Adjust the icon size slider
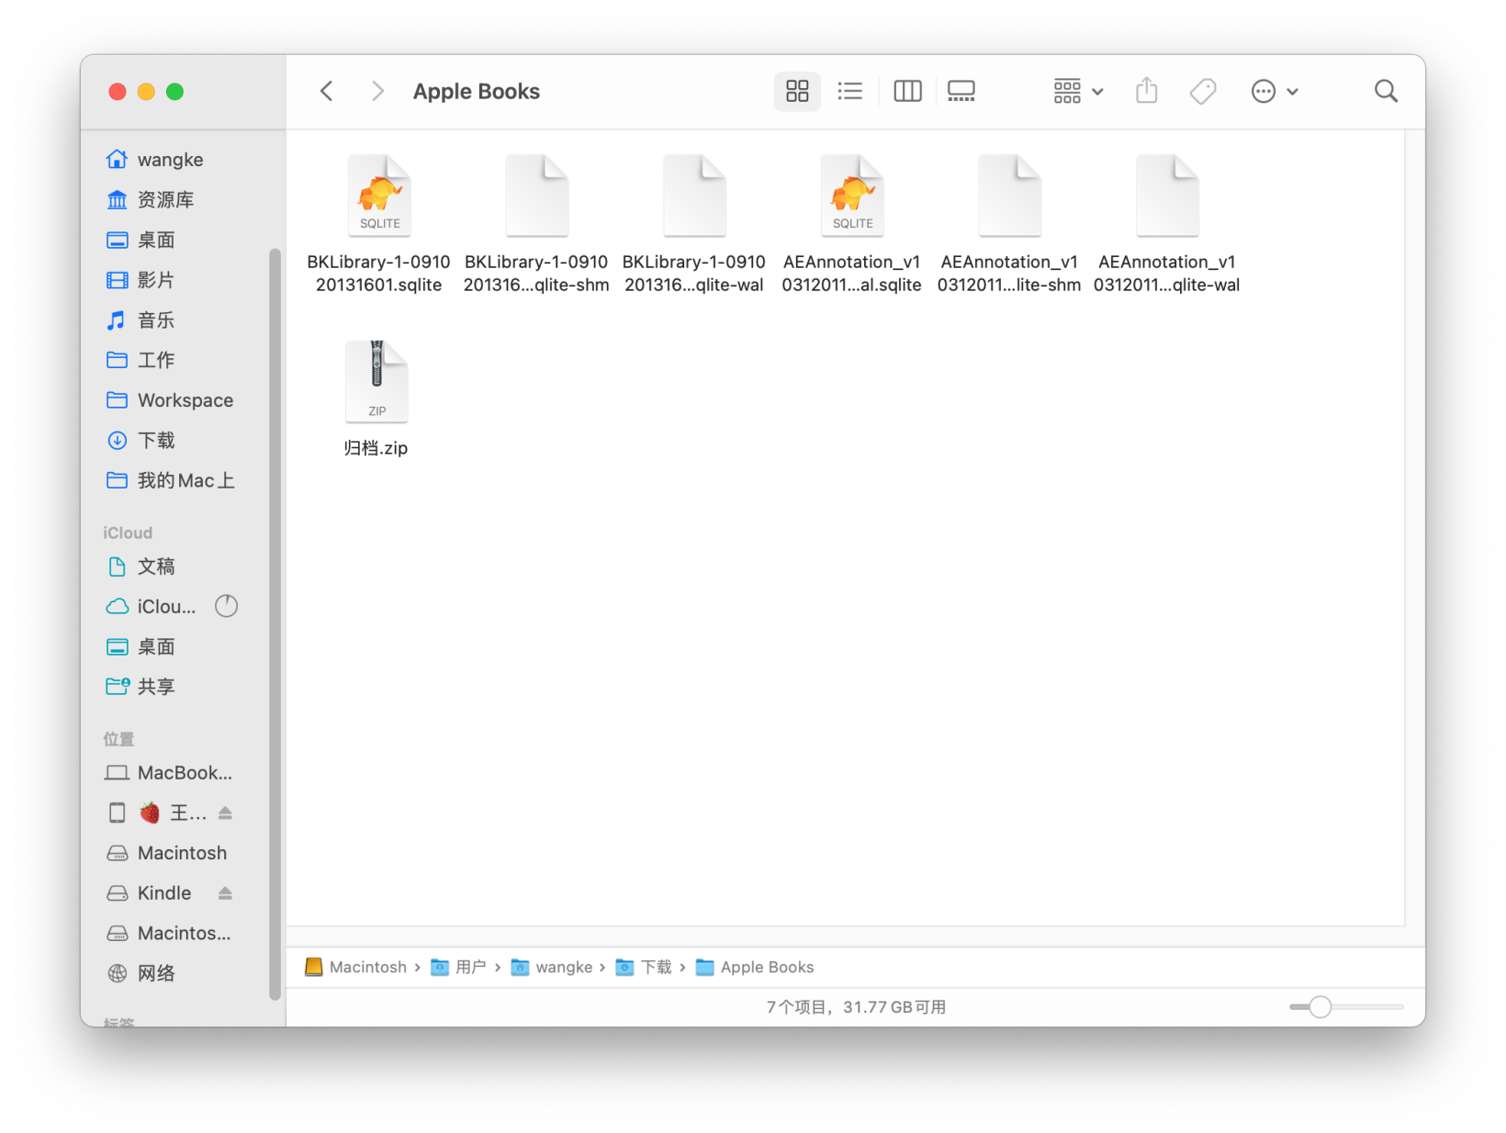1506x1133 pixels. 1320,1007
